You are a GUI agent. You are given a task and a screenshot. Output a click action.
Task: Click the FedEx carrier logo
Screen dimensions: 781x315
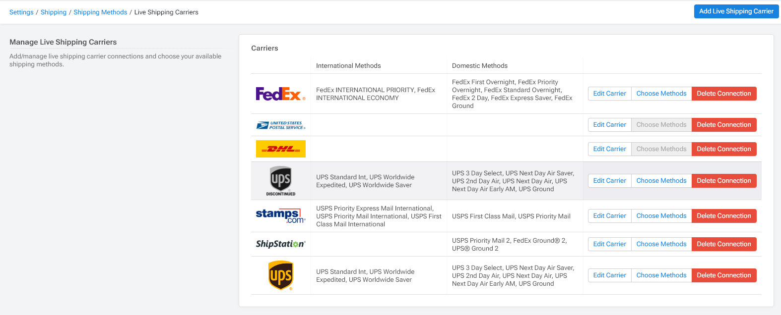280,94
